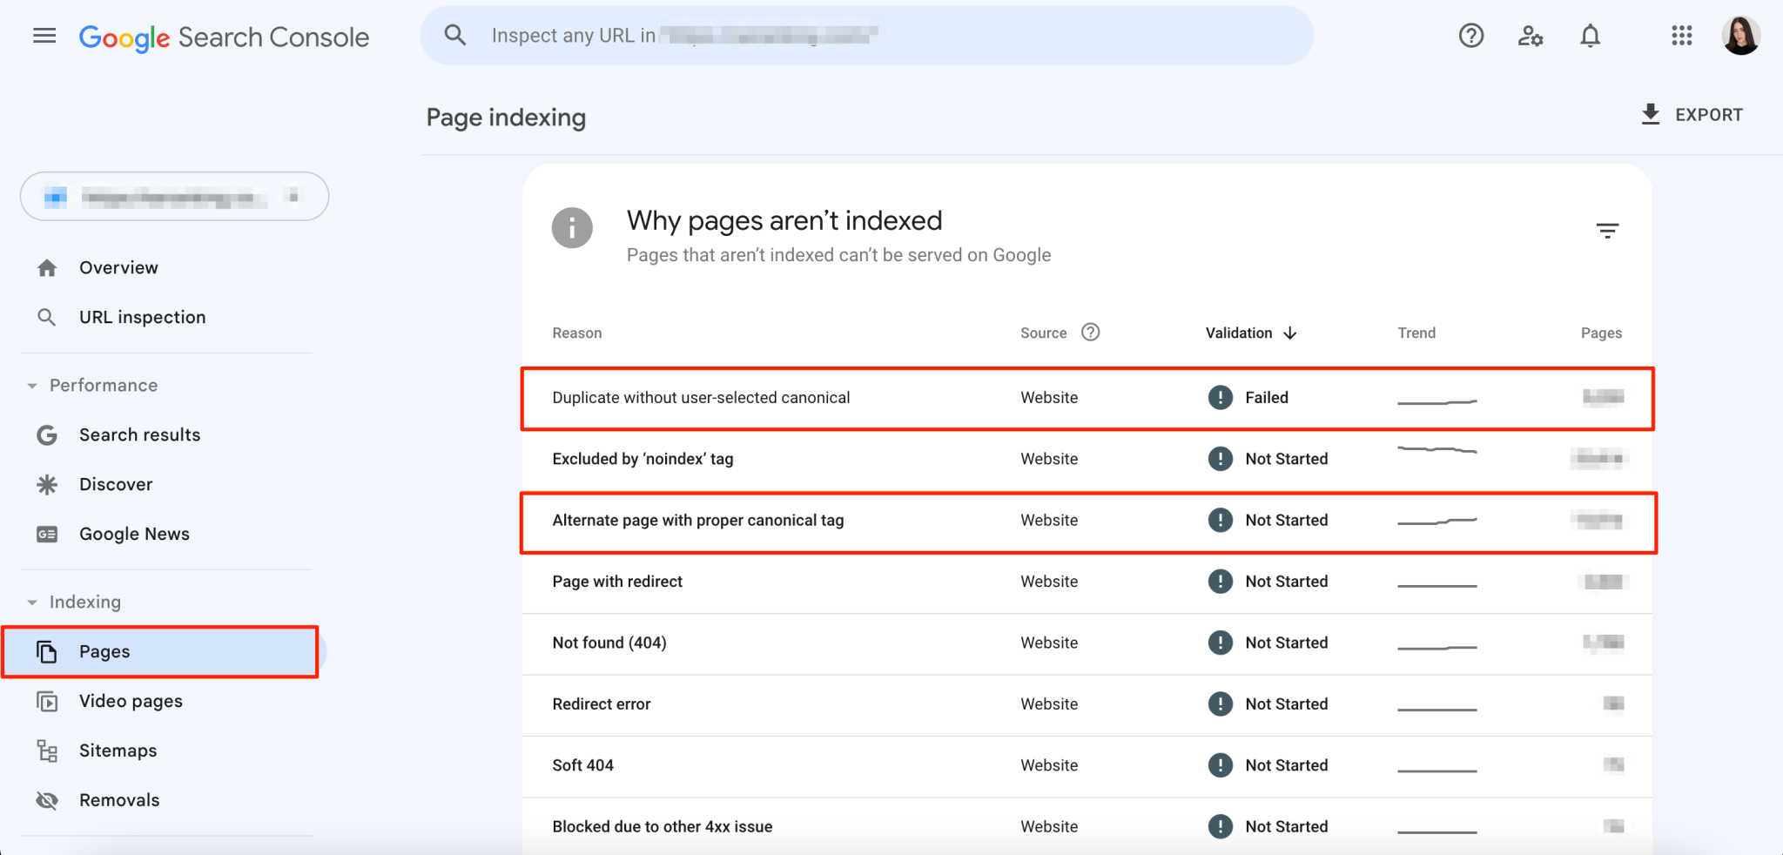Select Pages under Indexing
This screenshot has width=1783, height=855.
tap(104, 650)
